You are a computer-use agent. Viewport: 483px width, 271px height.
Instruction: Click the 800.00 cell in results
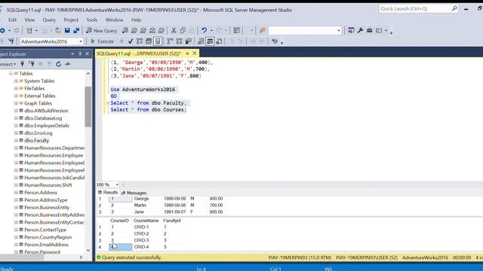216,212
